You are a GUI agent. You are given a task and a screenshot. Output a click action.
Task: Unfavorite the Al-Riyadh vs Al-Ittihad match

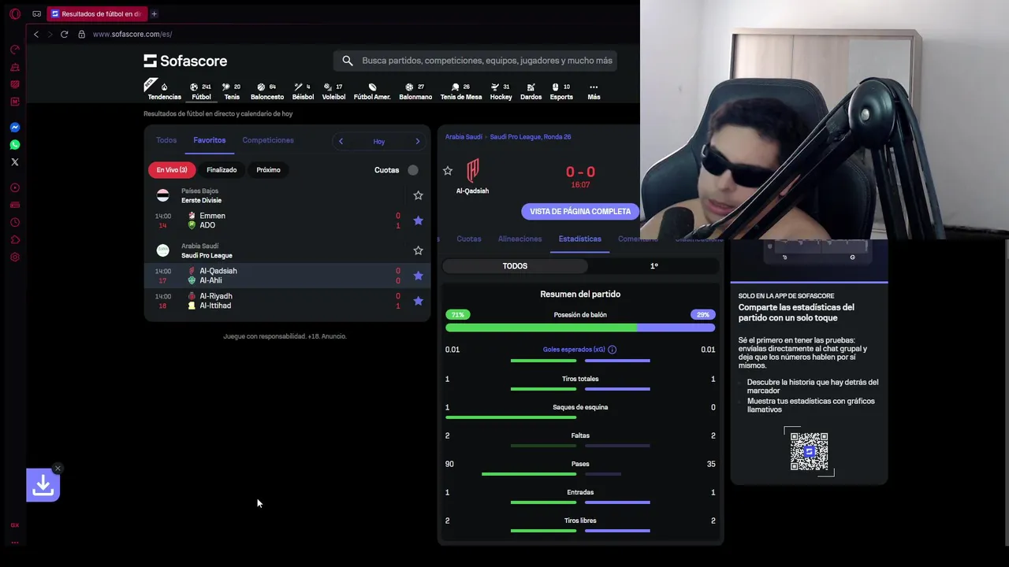coord(419,301)
